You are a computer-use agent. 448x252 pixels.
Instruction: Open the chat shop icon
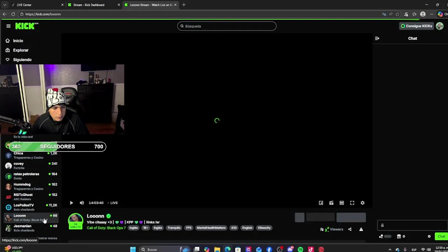[399, 237]
